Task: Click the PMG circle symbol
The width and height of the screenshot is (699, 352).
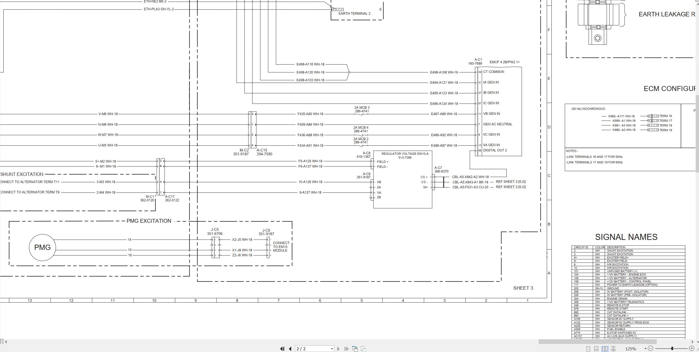Action: pos(43,247)
